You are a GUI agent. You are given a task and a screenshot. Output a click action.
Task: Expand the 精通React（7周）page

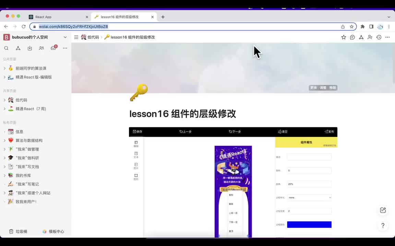click(x=4, y=109)
